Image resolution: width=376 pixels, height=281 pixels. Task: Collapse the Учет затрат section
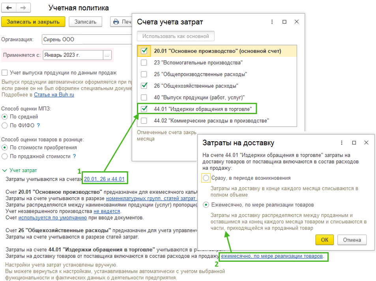point(4,170)
